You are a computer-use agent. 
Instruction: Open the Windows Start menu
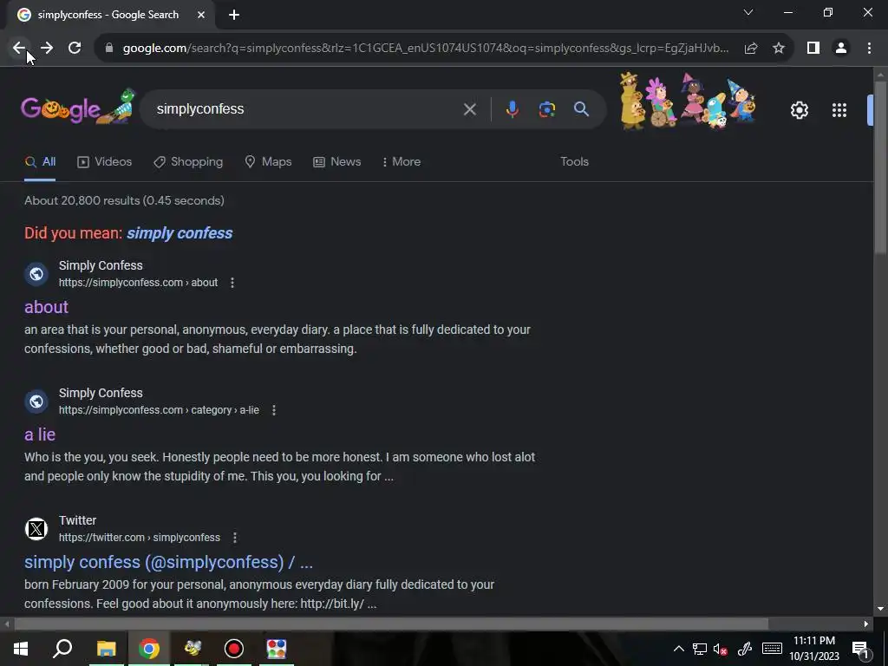[21, 649]
